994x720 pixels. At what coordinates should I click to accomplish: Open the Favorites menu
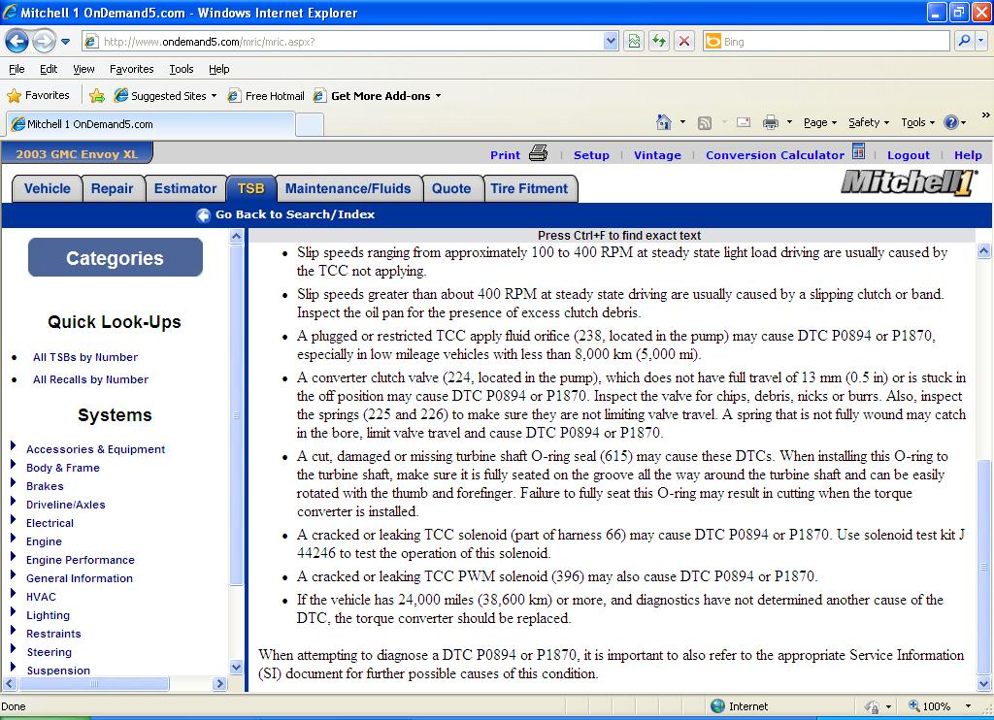point(131,69)
